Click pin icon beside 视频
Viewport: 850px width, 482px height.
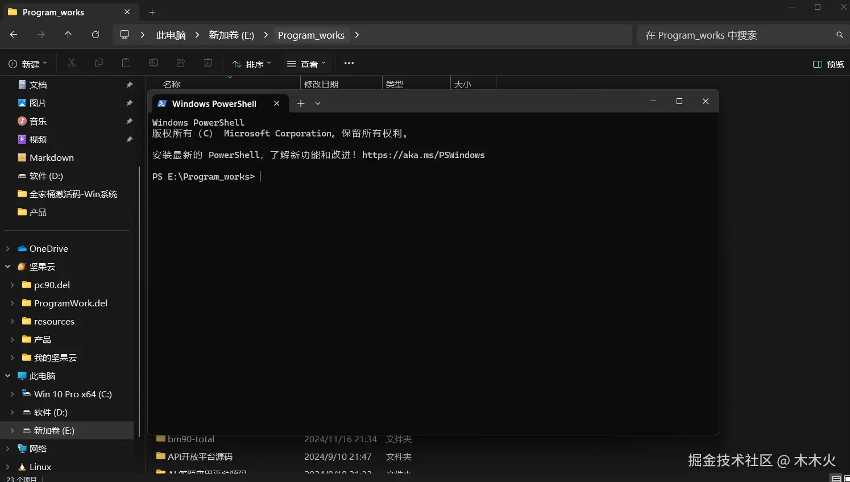[129, 139]
